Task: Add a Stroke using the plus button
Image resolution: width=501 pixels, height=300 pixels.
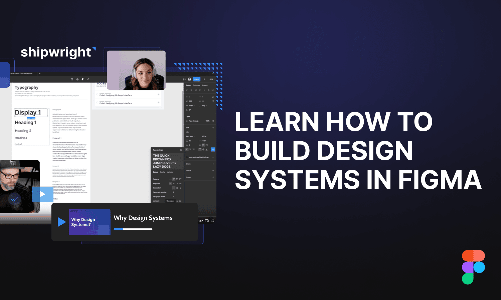Action: click(213, 164)
